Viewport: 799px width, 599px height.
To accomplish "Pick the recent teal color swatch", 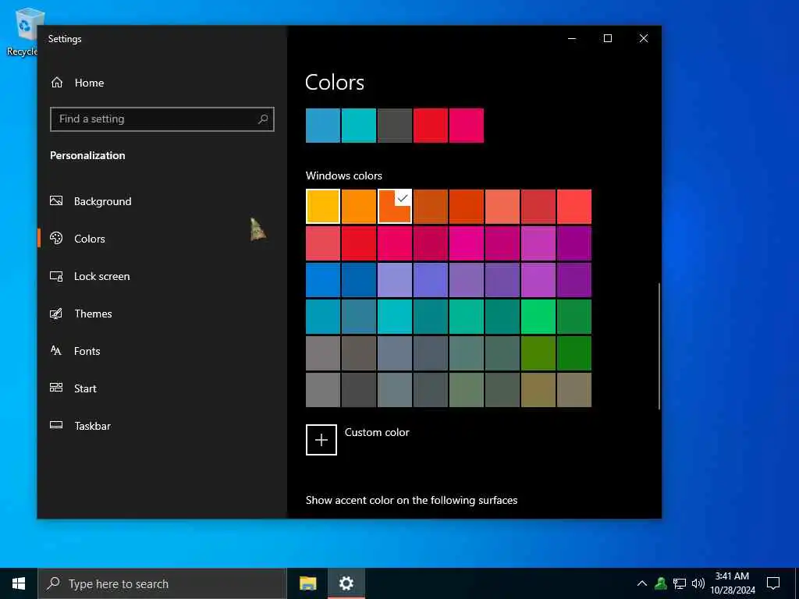I will coord(359,126).
